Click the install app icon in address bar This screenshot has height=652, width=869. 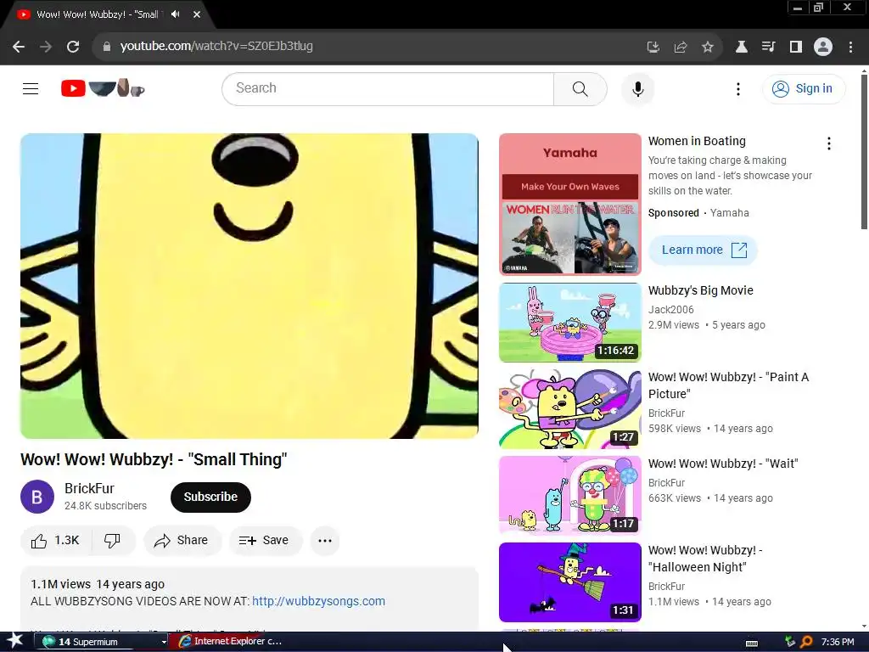pos(653,48)
